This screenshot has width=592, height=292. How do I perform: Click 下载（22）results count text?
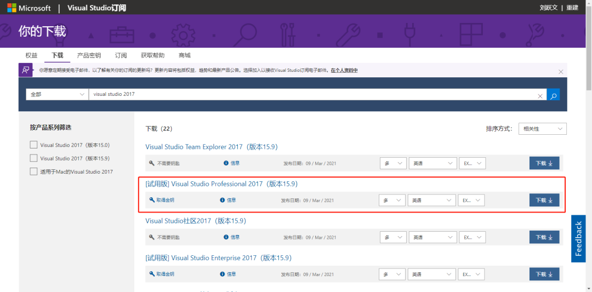tap(159, 129)
